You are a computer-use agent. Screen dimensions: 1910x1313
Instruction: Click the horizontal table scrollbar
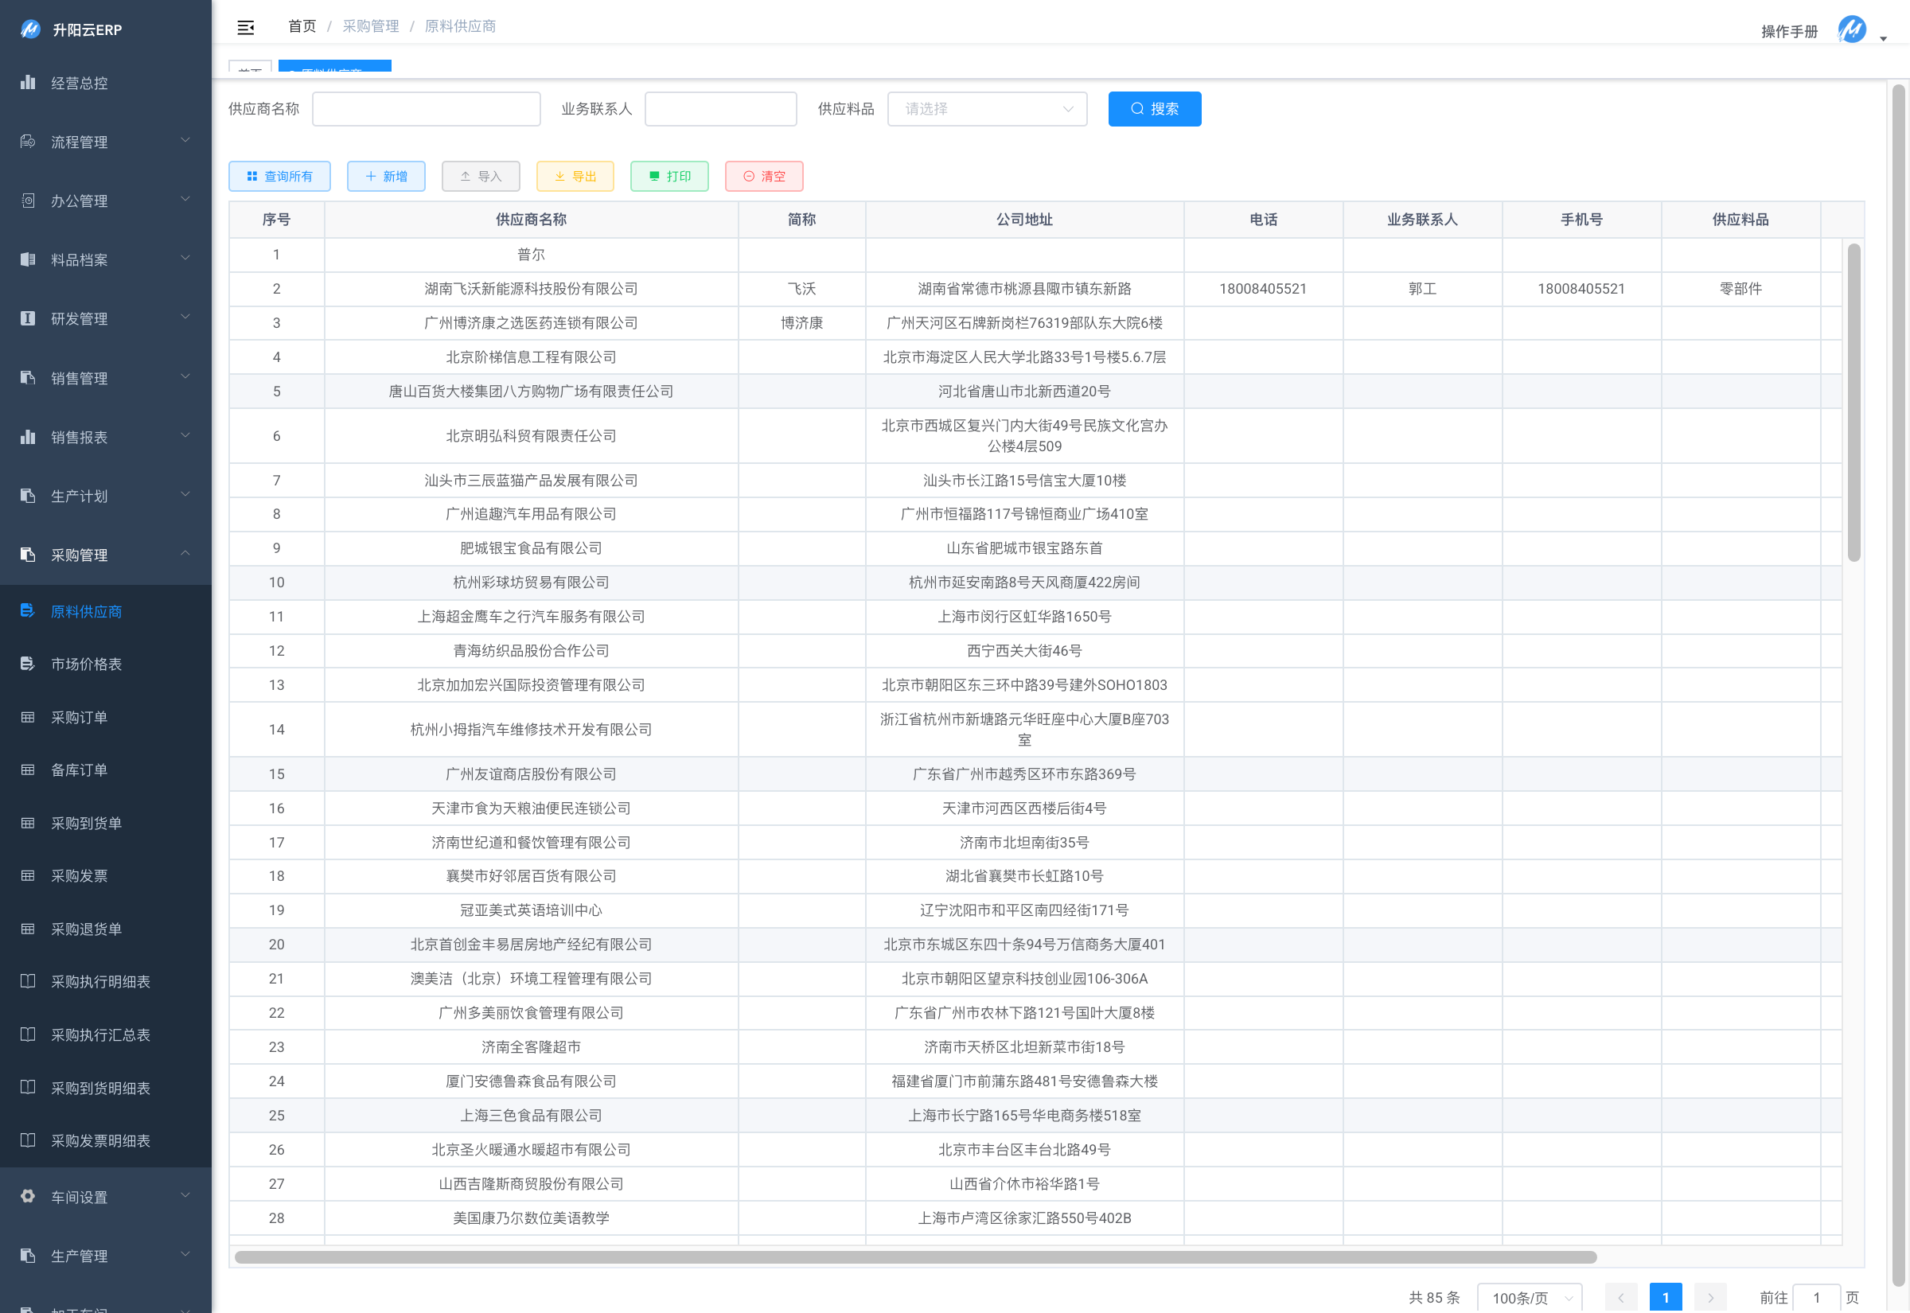[x=914, y=1257]
